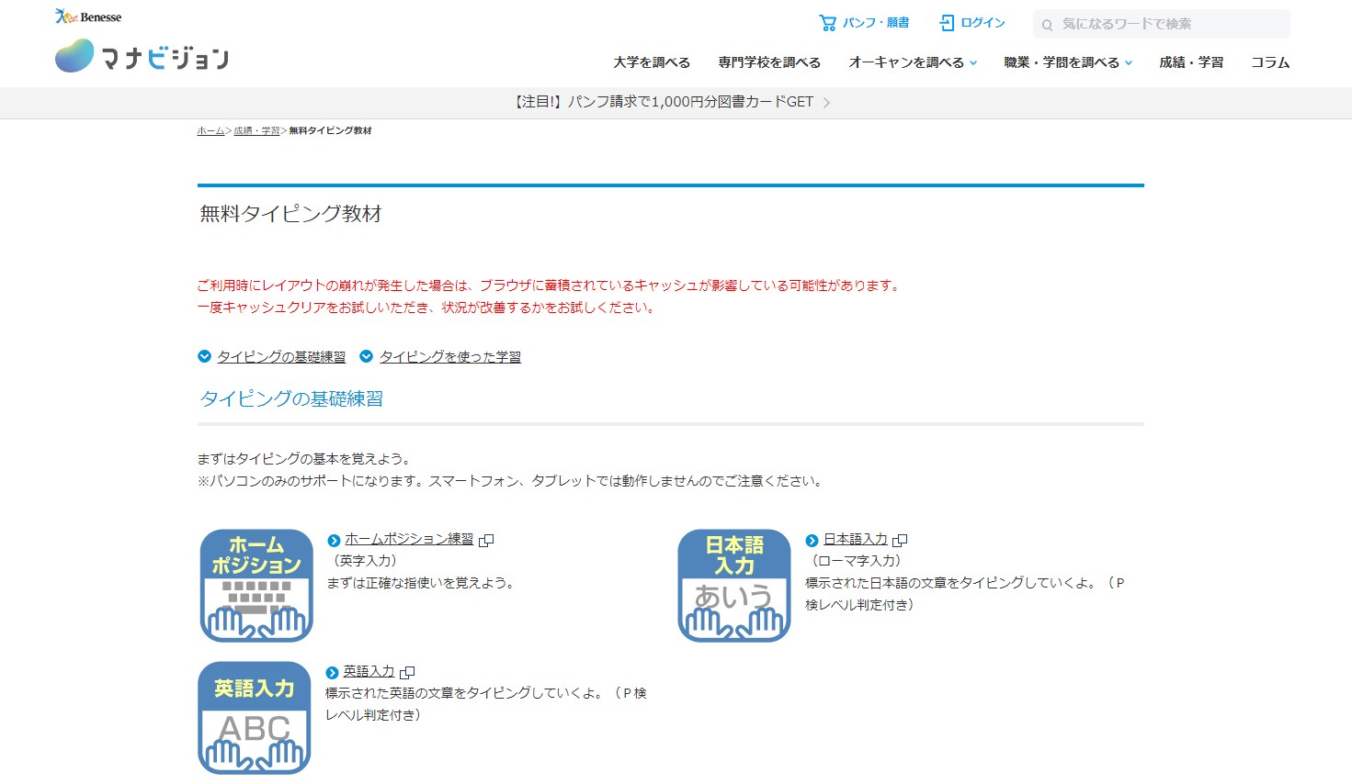The height and width of the screenshot is (784, 1352).
Task: Open the コラム menu
Action: tap(1270, 62)
